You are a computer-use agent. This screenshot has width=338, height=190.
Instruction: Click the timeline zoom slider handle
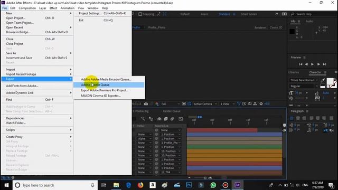click(x=205, y=178)
